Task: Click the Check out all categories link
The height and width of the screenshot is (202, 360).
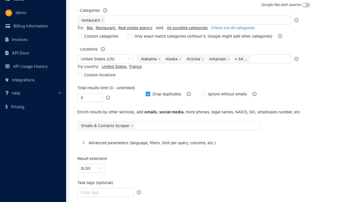Action: tap(233, 28)
